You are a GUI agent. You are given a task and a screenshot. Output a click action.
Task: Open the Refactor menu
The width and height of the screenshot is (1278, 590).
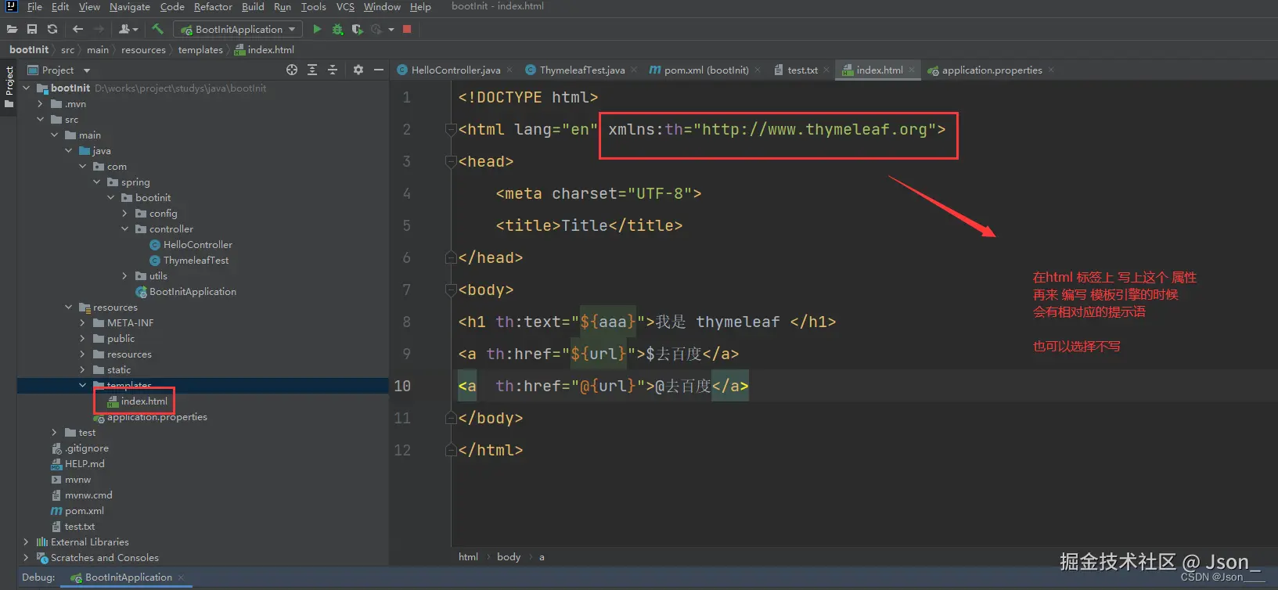pos(213,6)
